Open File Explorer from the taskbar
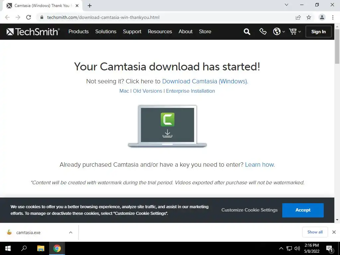This screenshot has height=255, width=340. [41, 248]
